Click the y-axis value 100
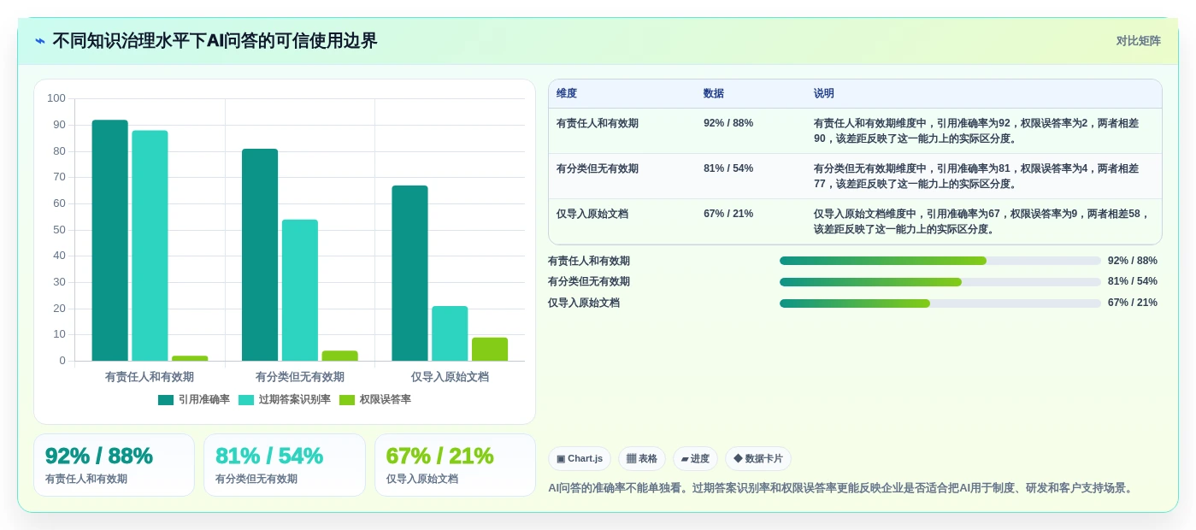This screenshot has height=530, width=1196. (x=56, y=98)
